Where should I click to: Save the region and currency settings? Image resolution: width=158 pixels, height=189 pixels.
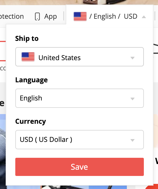tap(80, 167)
